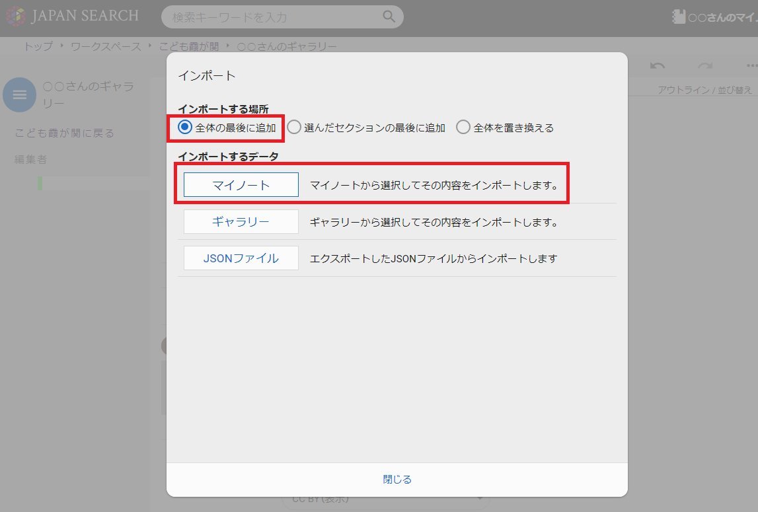Go to ワークスペース breadcrumb
This screenshot has height=512, width=758.
point(106,47)
